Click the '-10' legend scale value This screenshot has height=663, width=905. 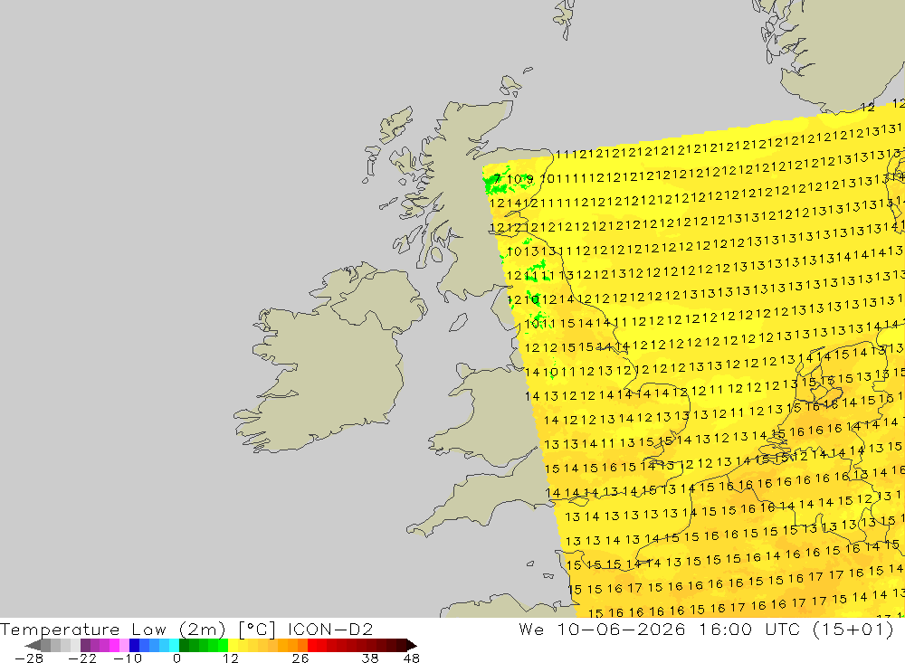click(x=127, y=658)
